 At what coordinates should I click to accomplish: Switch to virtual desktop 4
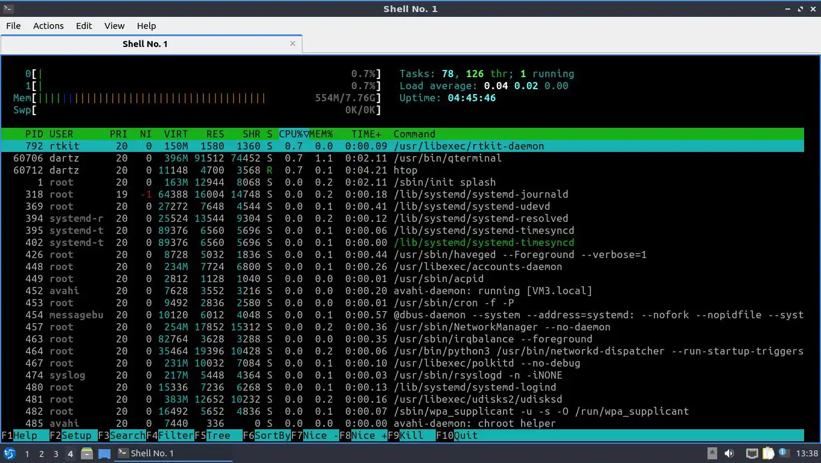click(71, 453)
